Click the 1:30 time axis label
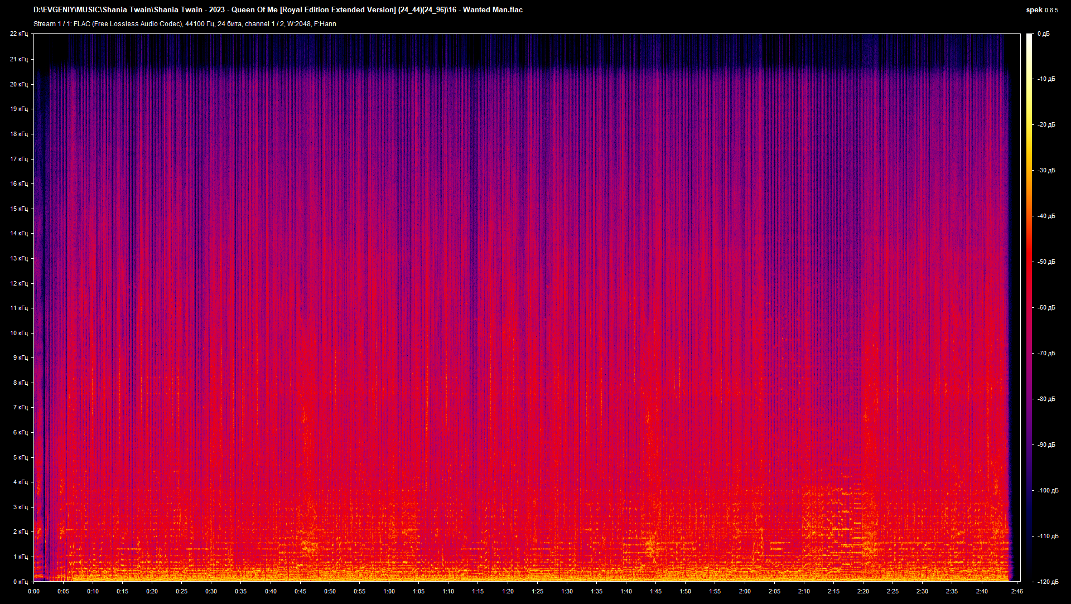 tap(567, 591)
